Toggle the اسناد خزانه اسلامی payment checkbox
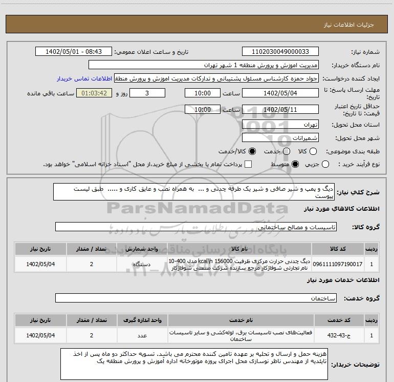 pos(248,164)
